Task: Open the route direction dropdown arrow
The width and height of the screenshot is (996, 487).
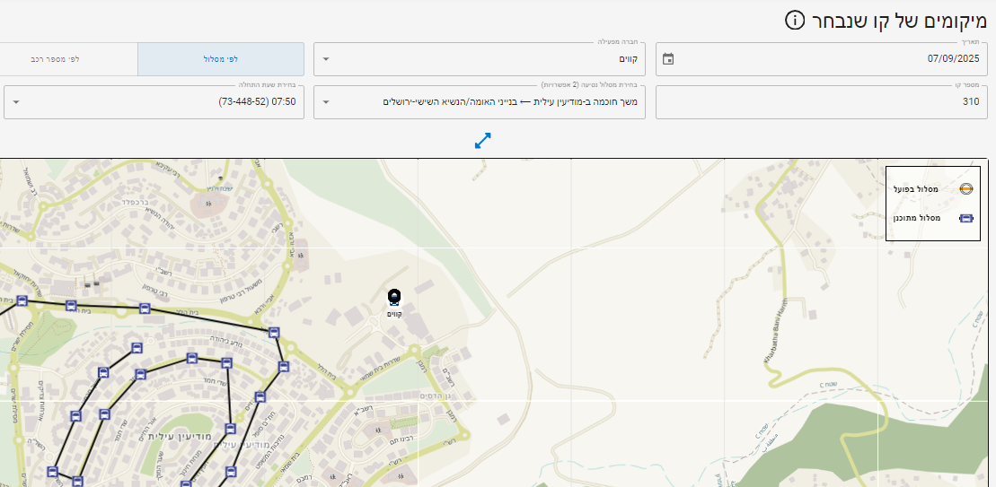Action: coord(326,102)
